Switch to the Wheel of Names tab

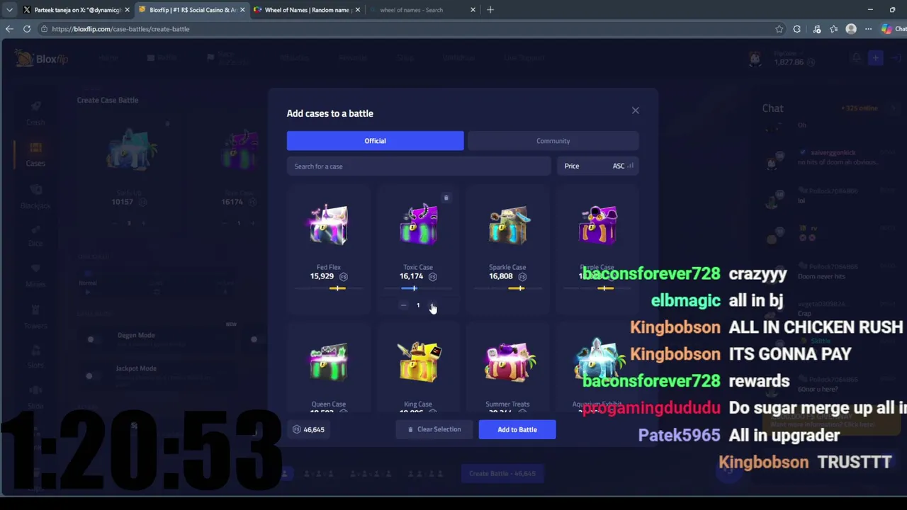[308, 10]
